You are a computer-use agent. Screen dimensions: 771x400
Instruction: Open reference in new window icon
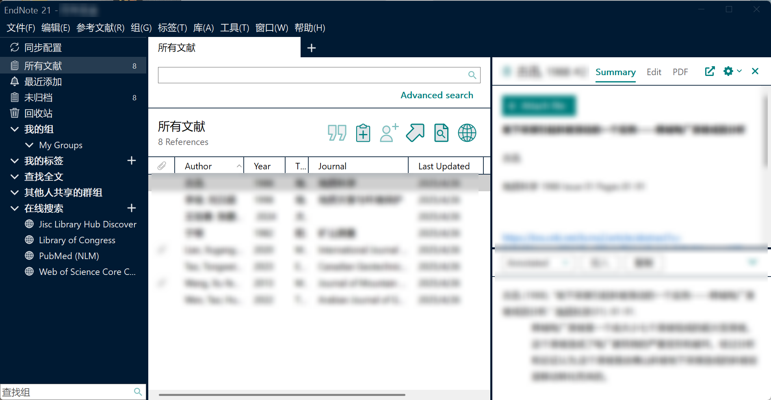tap(710, 71)
